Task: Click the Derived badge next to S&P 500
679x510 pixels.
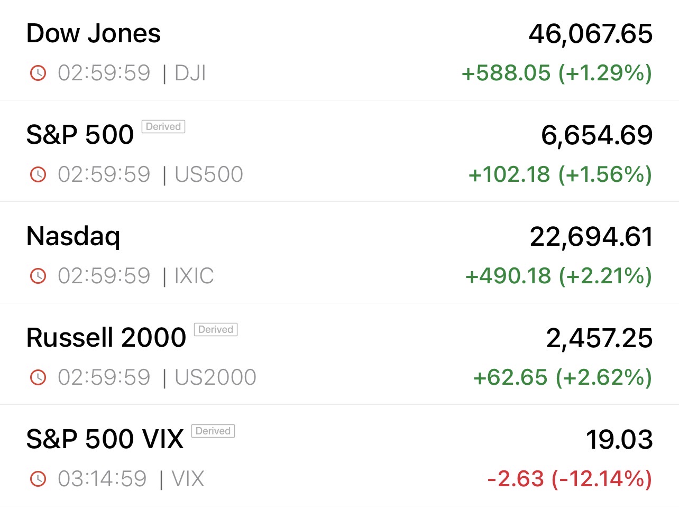Action: click(163, 127)
